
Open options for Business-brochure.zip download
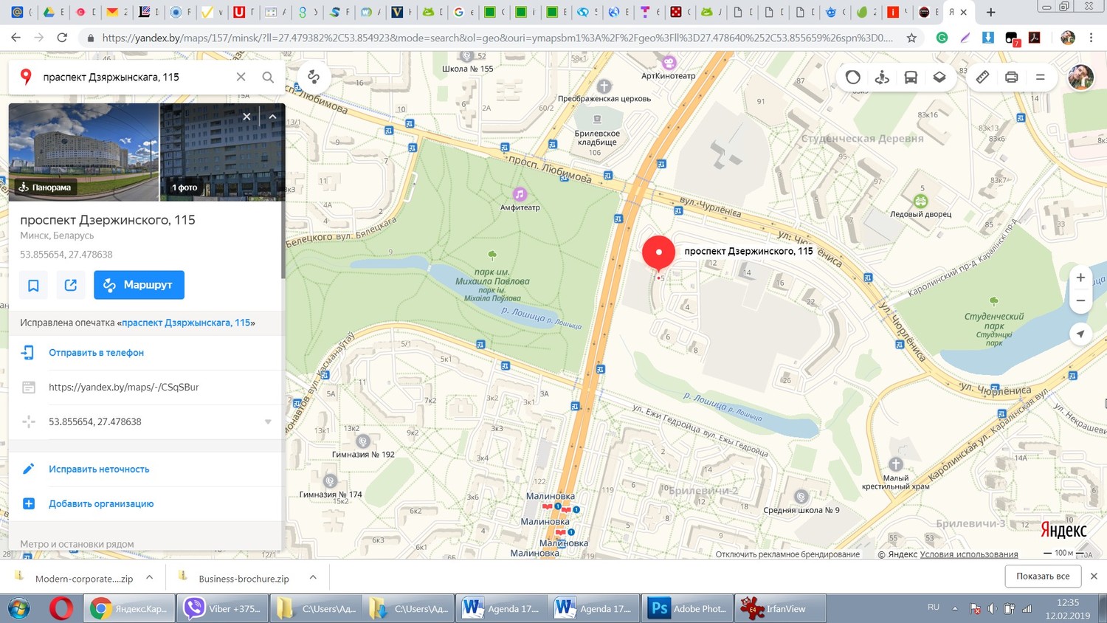click(x=313, y=578)
